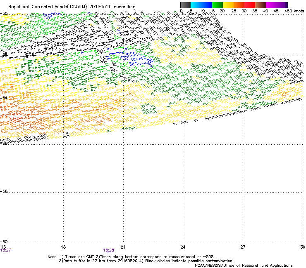Click the magenta 40-45 knots legend swatch

pos(271,5)
